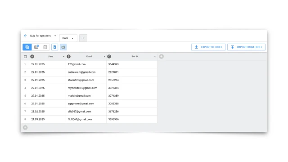
Task: Click the bot robot icon
Action: click(x=63, y=47)
